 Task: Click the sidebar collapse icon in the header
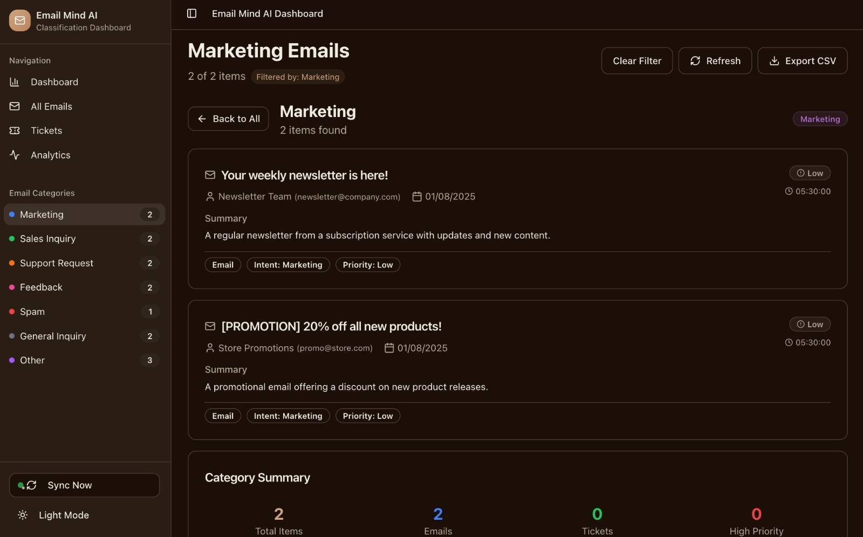click(x=191, y=13)
